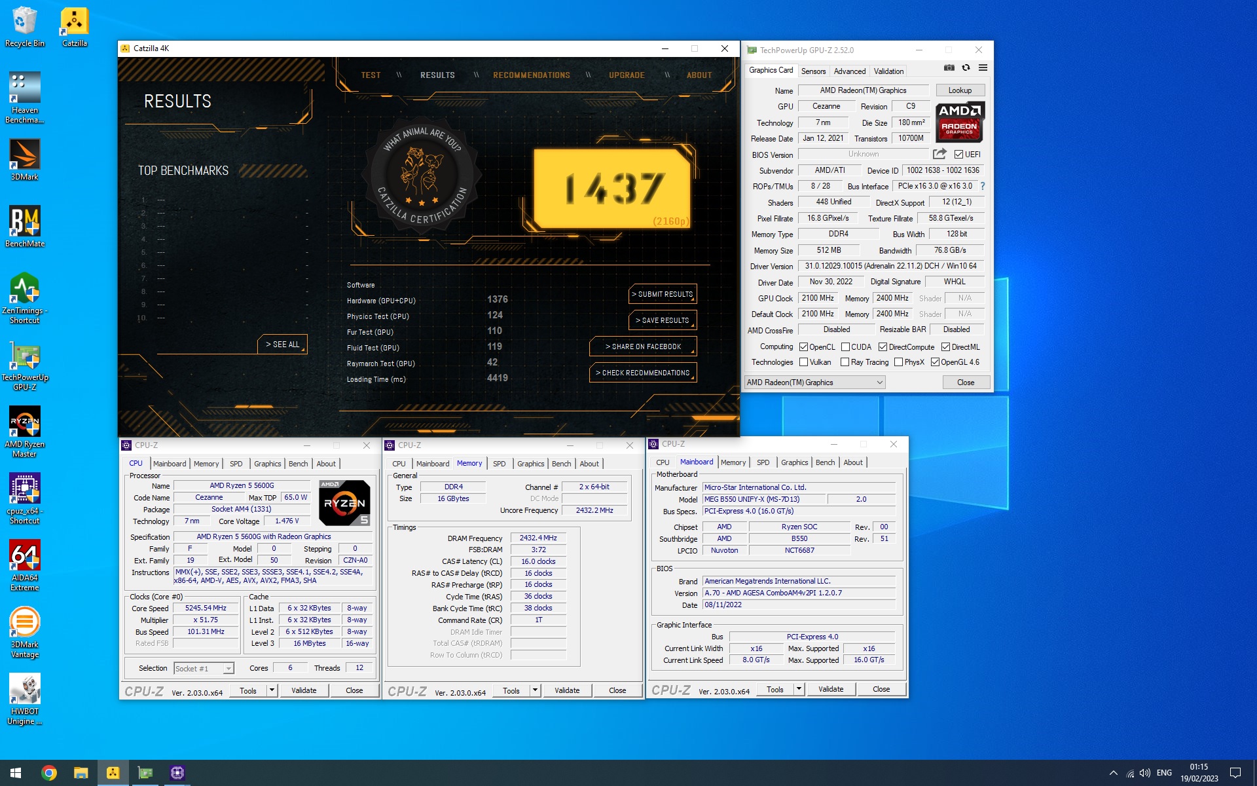Click the AMD Radeon Graphics logo in GPU-Z
The height and width of the screenshot is (786, 1257).
959,122
